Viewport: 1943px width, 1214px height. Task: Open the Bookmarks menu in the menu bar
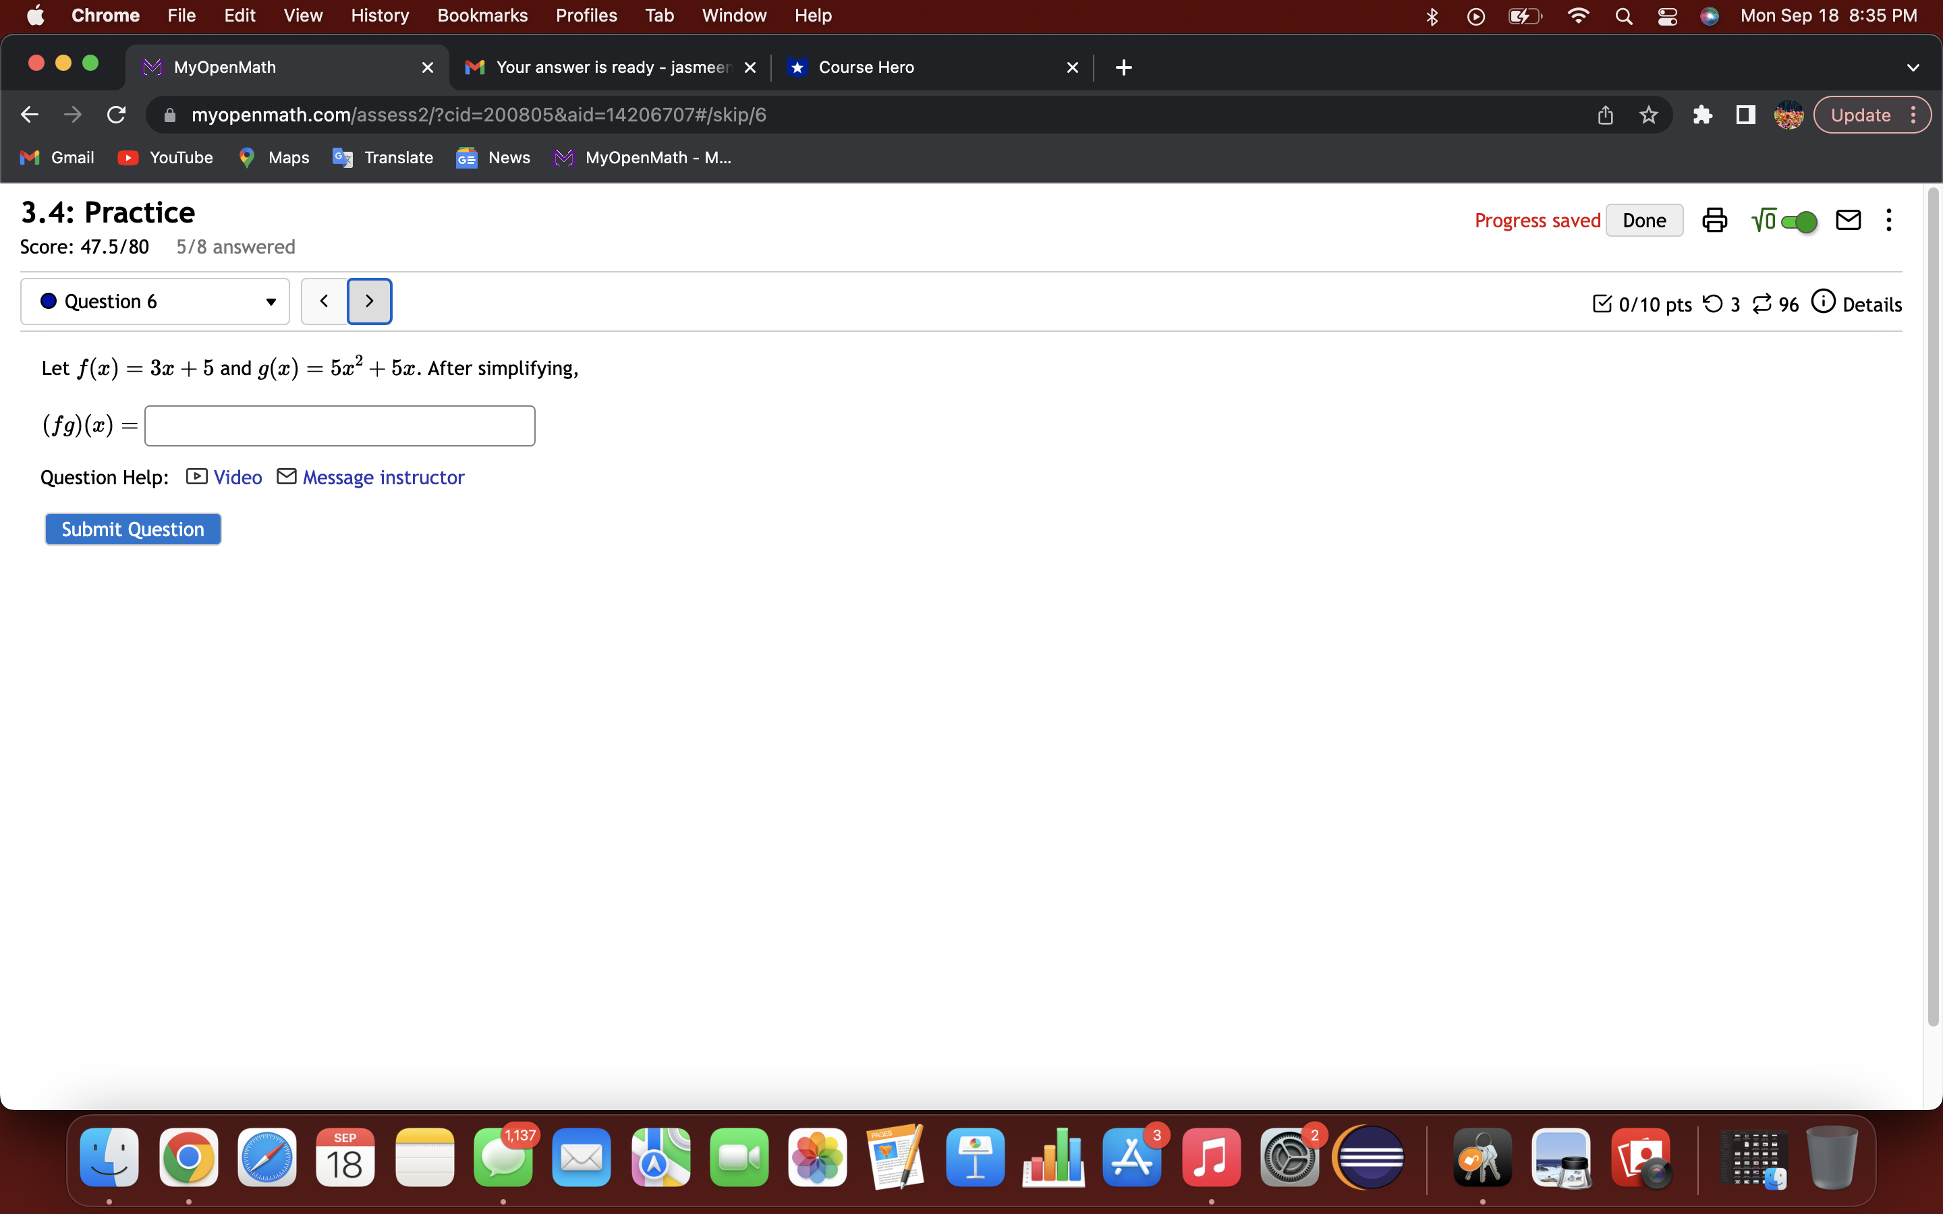coord(482,16)
